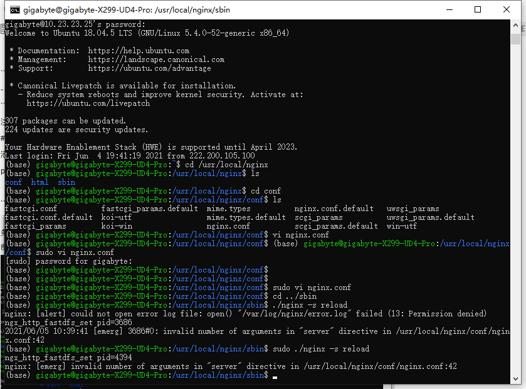Click the 'mime.types.default' file name
This screenshot has height=389, width=526.
246,217
